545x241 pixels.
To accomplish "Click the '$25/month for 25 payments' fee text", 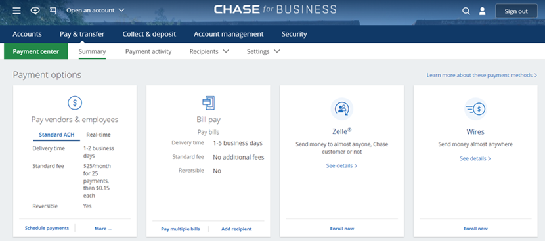I will [x=97, y=181].
